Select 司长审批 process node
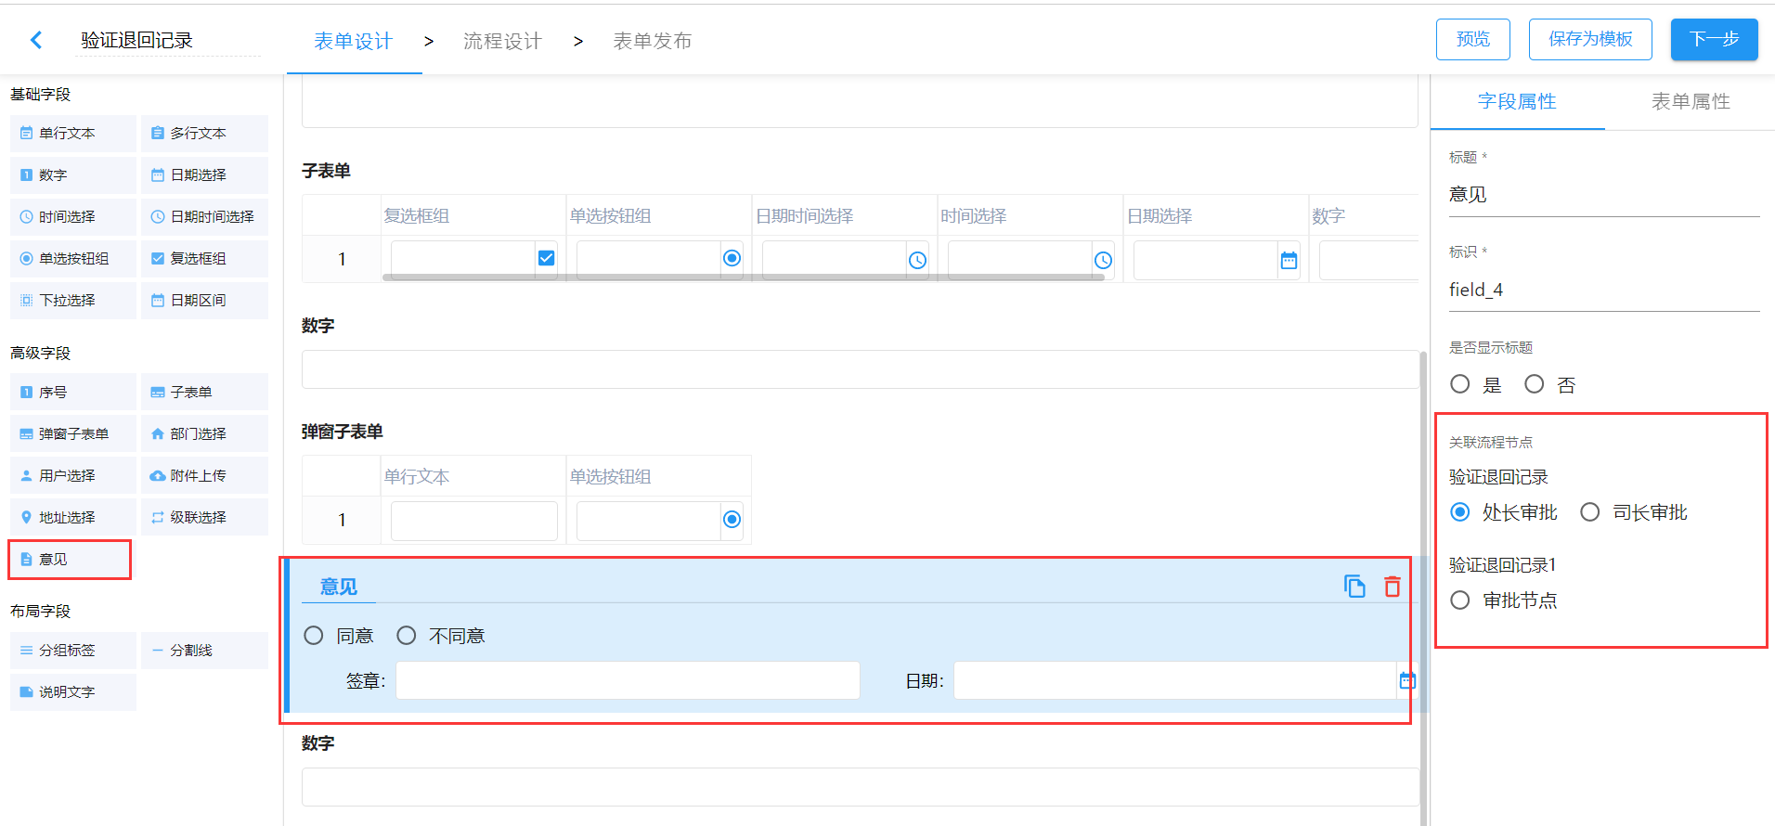 click(x=1590, y=512)
